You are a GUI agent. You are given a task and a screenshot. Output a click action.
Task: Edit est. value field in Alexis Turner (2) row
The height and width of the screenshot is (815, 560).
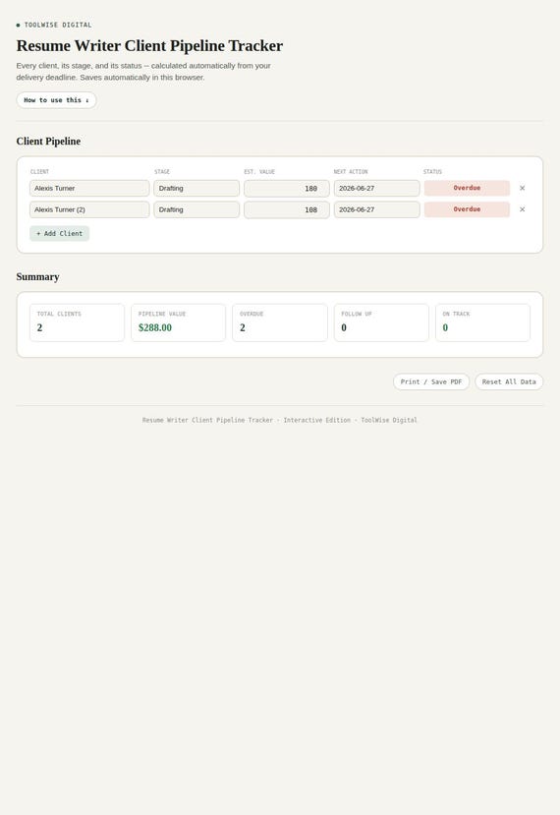(x=287, y=210)
